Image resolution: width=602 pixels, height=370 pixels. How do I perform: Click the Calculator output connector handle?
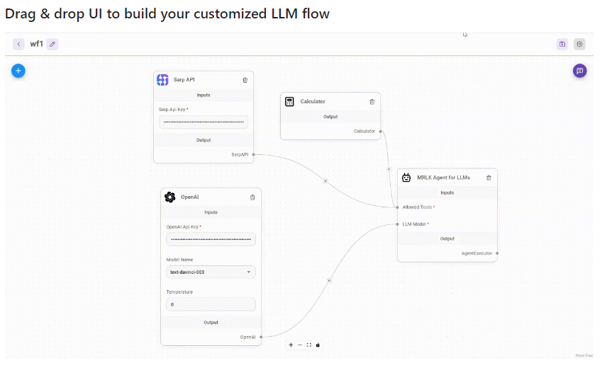tap(381, 132)
